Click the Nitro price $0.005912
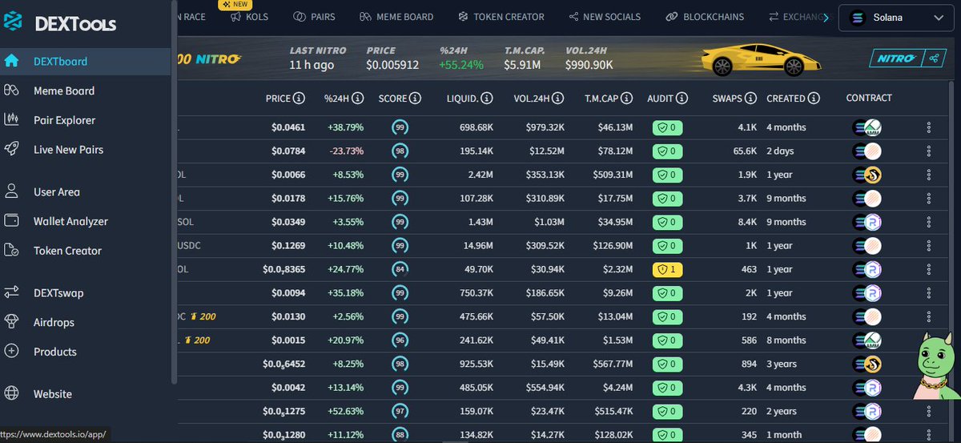 (x=392, y=65)
